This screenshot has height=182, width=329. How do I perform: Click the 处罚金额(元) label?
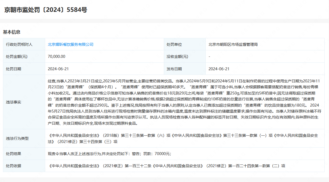click(16, 57)
